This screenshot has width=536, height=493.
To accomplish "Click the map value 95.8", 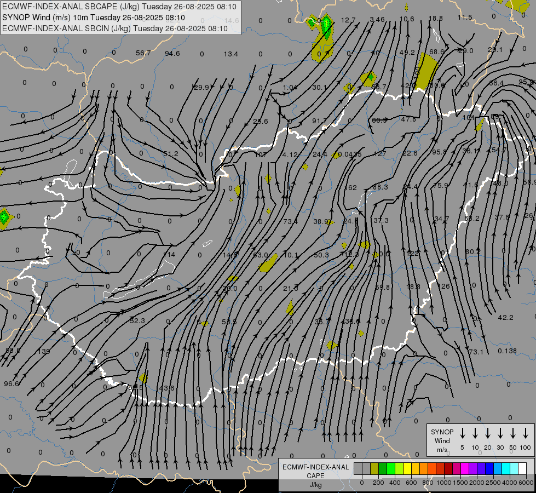I will [439, 152].
